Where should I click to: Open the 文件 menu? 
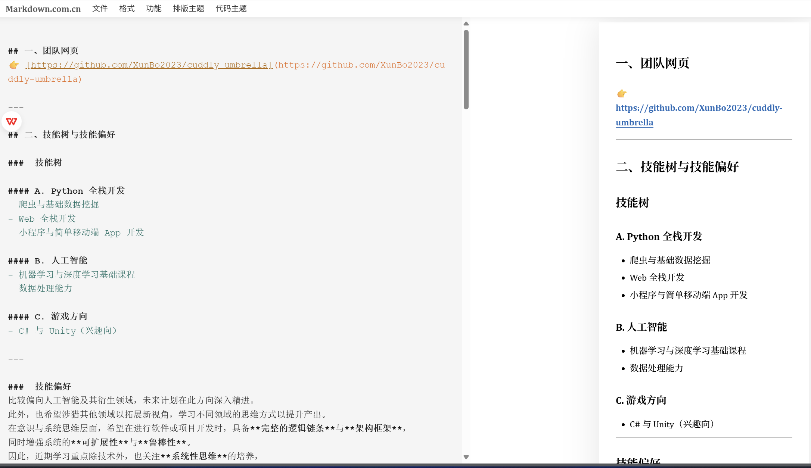100,8
